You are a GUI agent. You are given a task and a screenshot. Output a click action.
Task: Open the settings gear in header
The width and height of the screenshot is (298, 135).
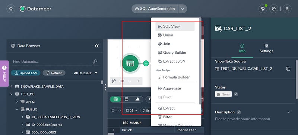coord(274,9)
